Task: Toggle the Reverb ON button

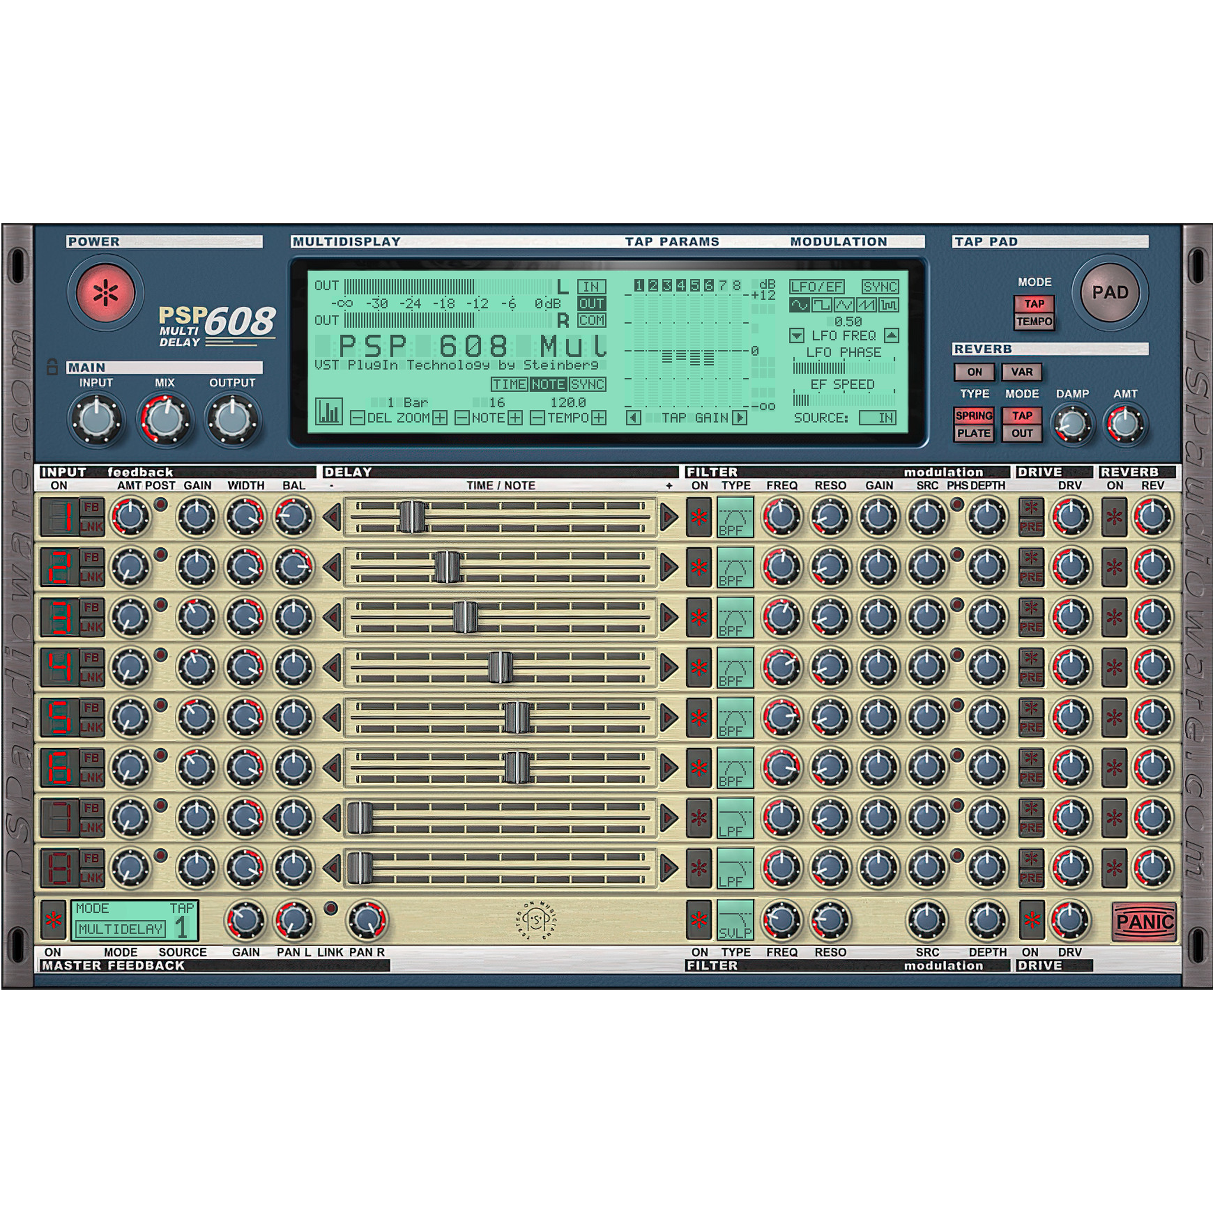Action: tap(974, 372)
